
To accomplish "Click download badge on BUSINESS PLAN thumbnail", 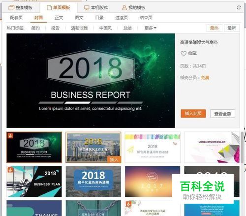I will click(10, 170).
